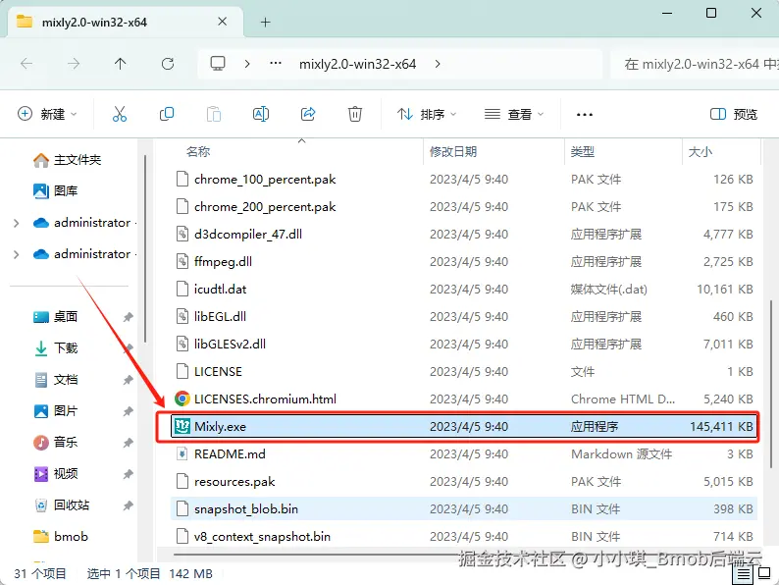Image resolution: width=779 pixels, height=585 pixels.
Task: Select the LICENSE file
Action: [x=464, y=371]
